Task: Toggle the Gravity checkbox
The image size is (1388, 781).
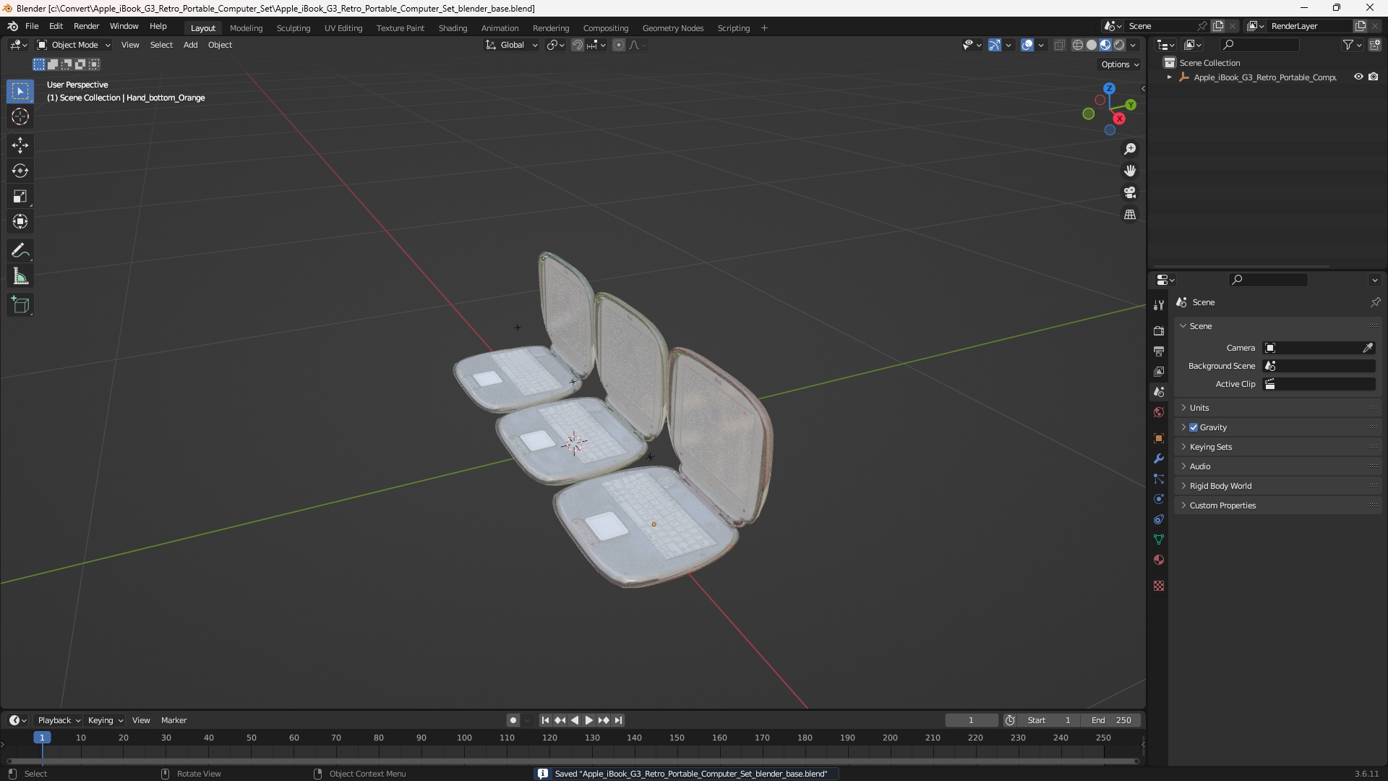Action: point(1194,427)
